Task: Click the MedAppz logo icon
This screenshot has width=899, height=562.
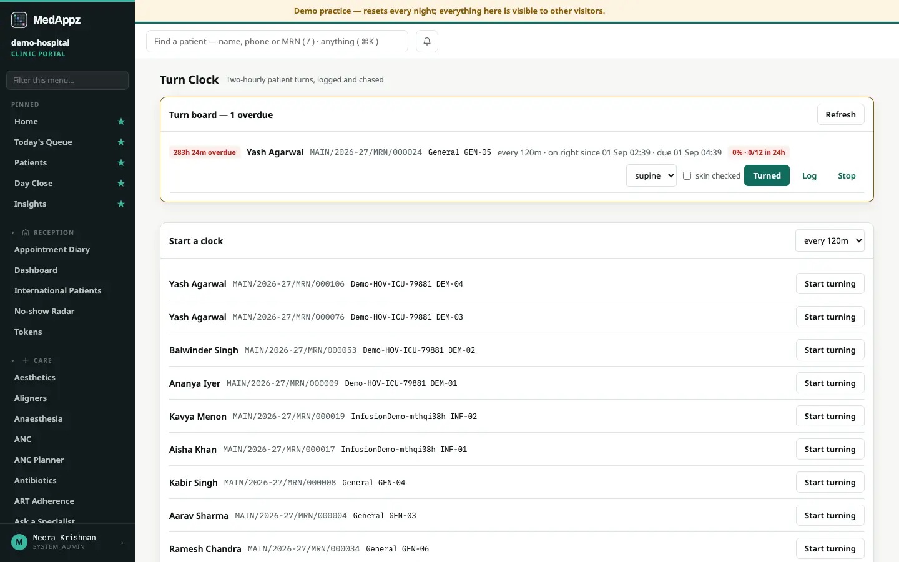Action: click(19, 20)
